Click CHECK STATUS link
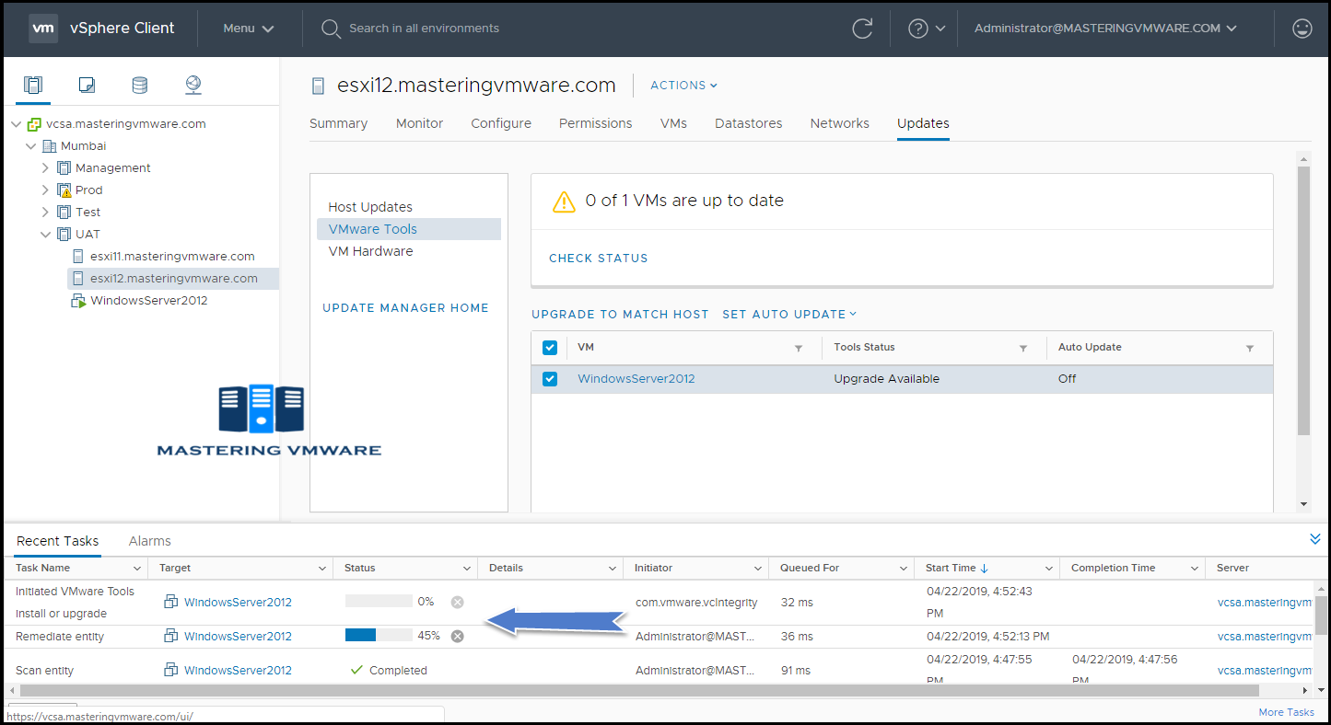Viewport: 1331px width, 725px height. point(599,259)
